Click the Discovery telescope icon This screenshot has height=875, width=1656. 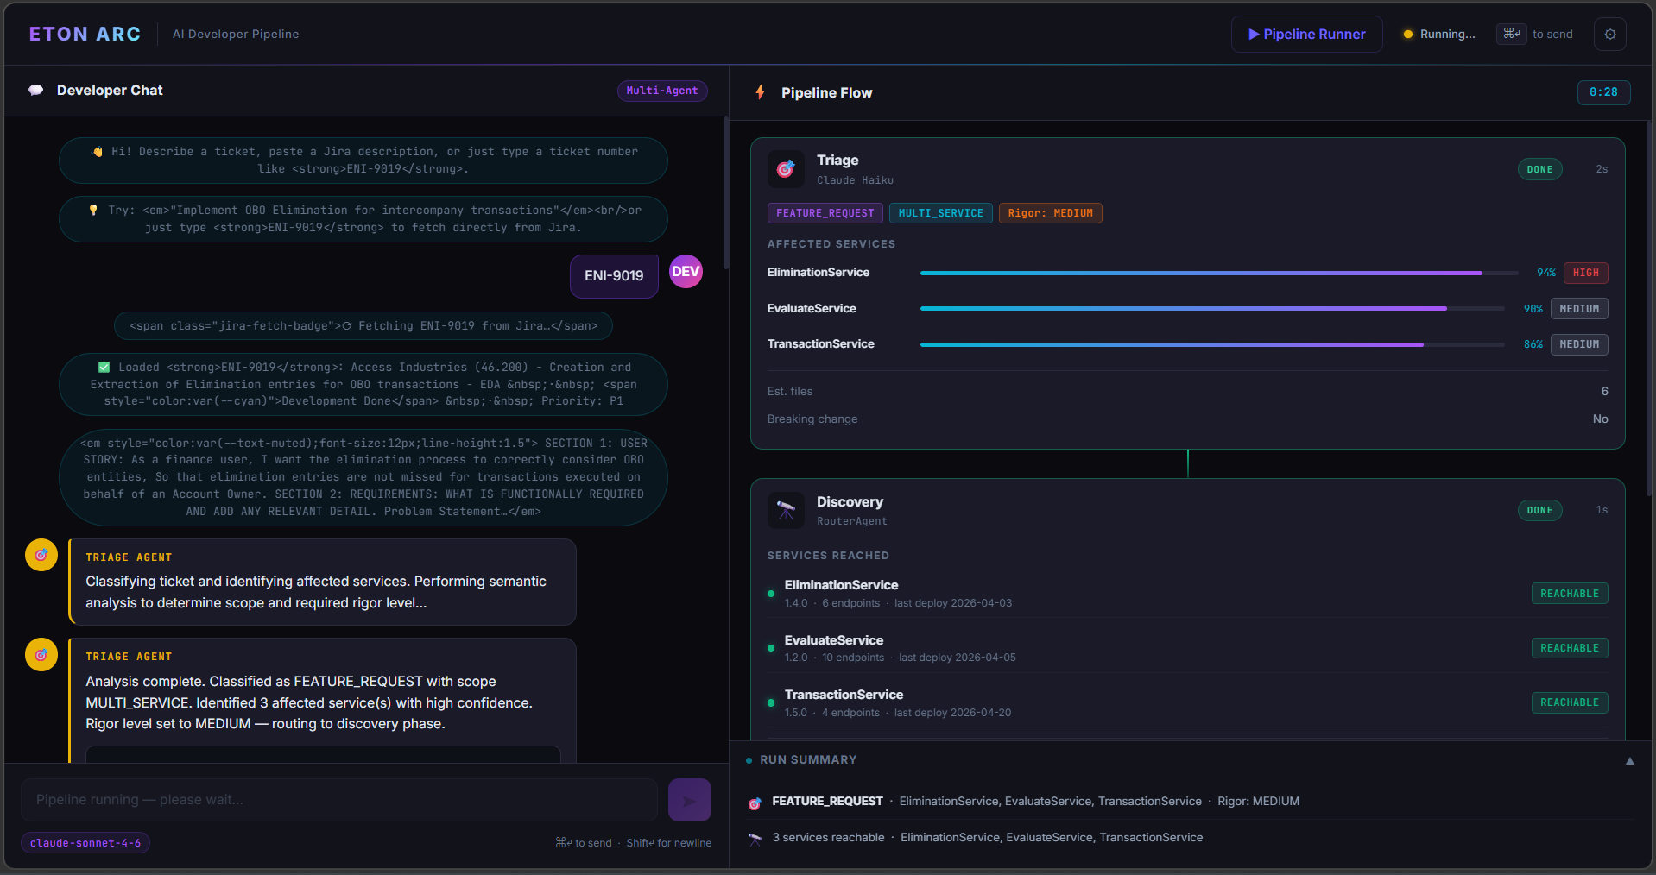(786, 510)
